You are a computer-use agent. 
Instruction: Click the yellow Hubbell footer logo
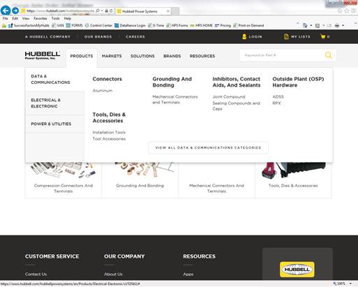(297, 270)
